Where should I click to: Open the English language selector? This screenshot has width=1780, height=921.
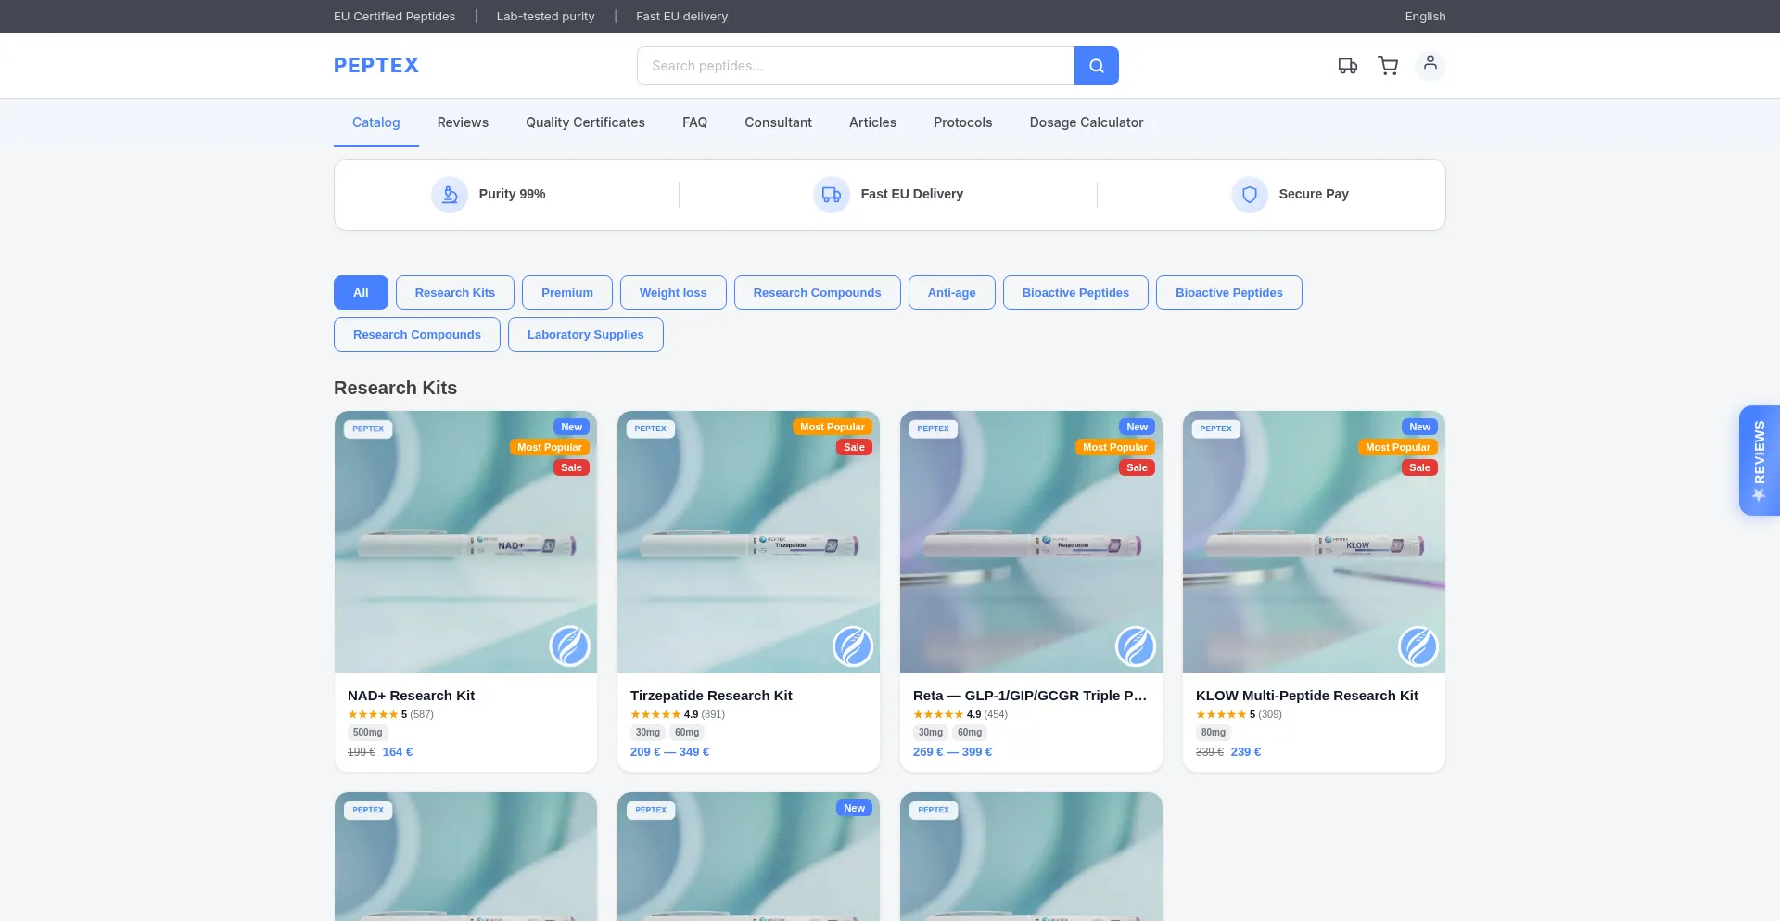(x=1425, y=17)
